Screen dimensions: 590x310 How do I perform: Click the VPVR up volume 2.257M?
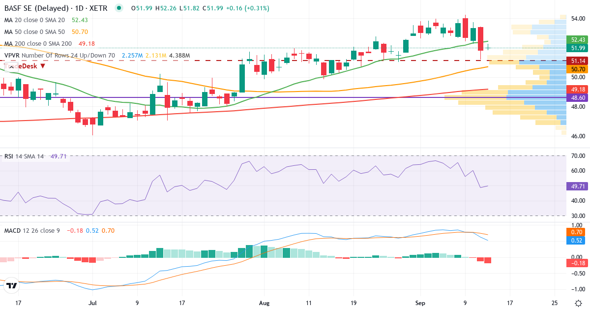[132, 56]
